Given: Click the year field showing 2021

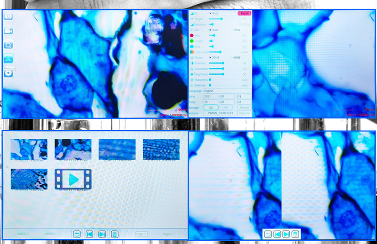Looking at the screenshot, I should 211,96.
